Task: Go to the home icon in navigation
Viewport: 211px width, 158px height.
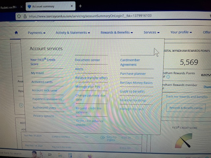Action: [16, 33]
